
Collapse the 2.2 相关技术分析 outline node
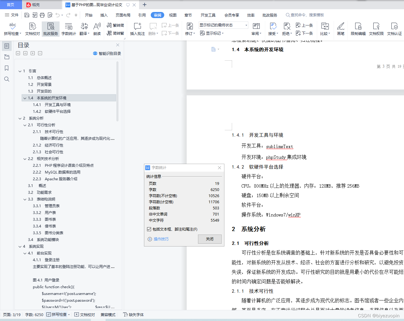click(25, 159)
